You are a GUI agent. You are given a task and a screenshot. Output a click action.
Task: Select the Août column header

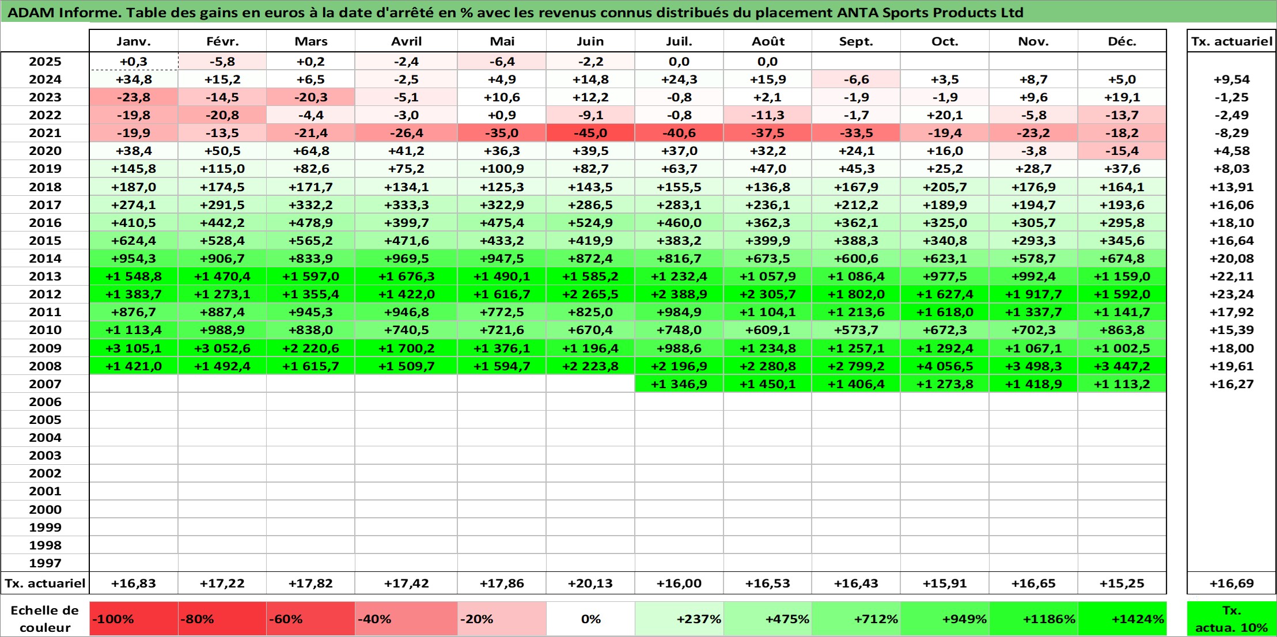[768, 41]
